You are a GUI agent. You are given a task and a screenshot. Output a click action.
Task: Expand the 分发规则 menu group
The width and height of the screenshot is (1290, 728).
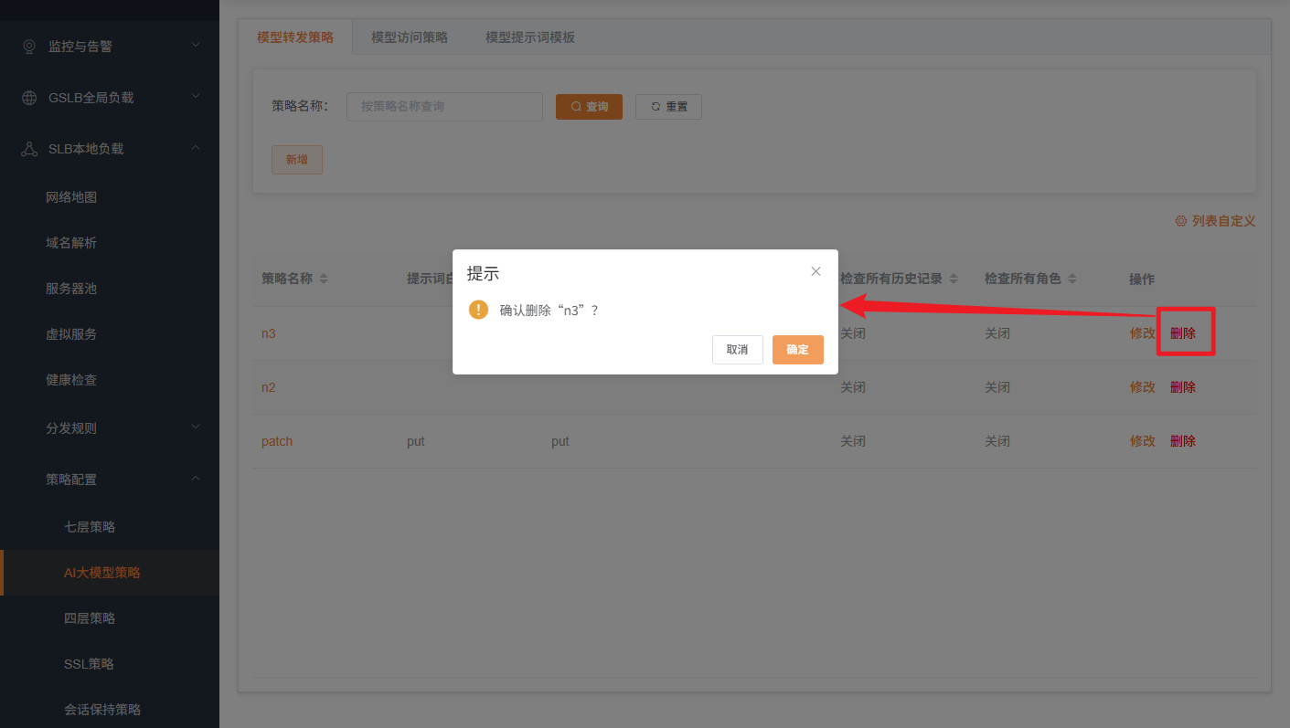195,427
